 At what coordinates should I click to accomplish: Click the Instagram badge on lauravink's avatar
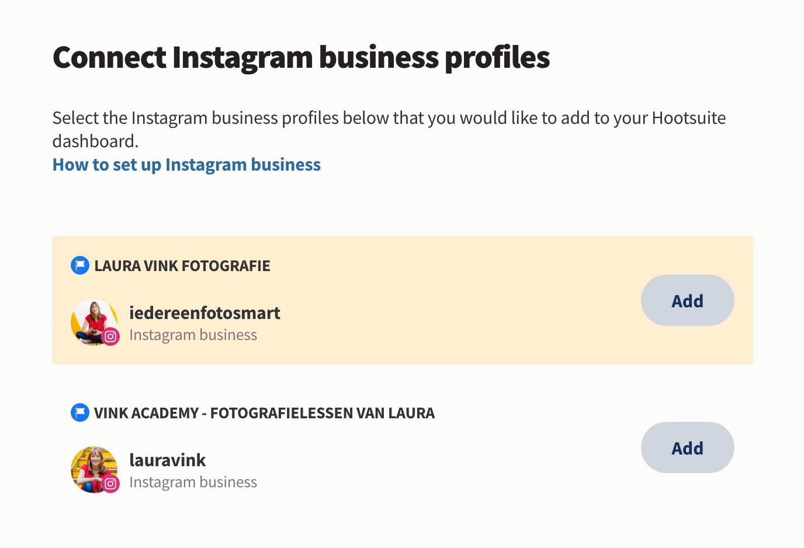tap(111, 484)
